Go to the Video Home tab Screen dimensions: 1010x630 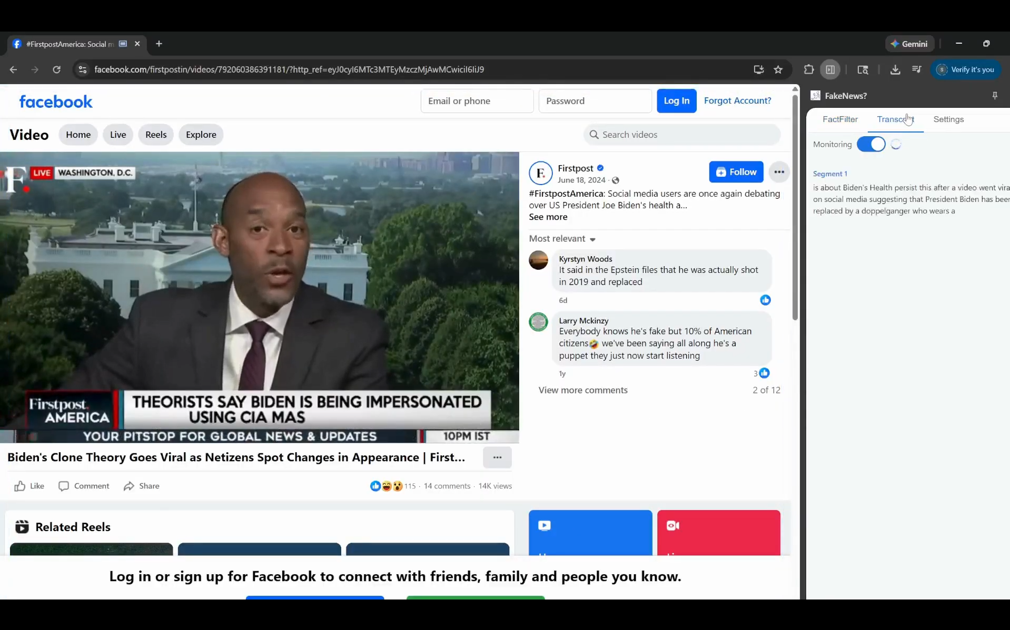(78, 135)
